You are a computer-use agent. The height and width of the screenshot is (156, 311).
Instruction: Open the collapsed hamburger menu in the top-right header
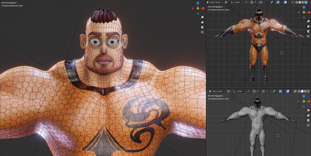tap(226, 2)
